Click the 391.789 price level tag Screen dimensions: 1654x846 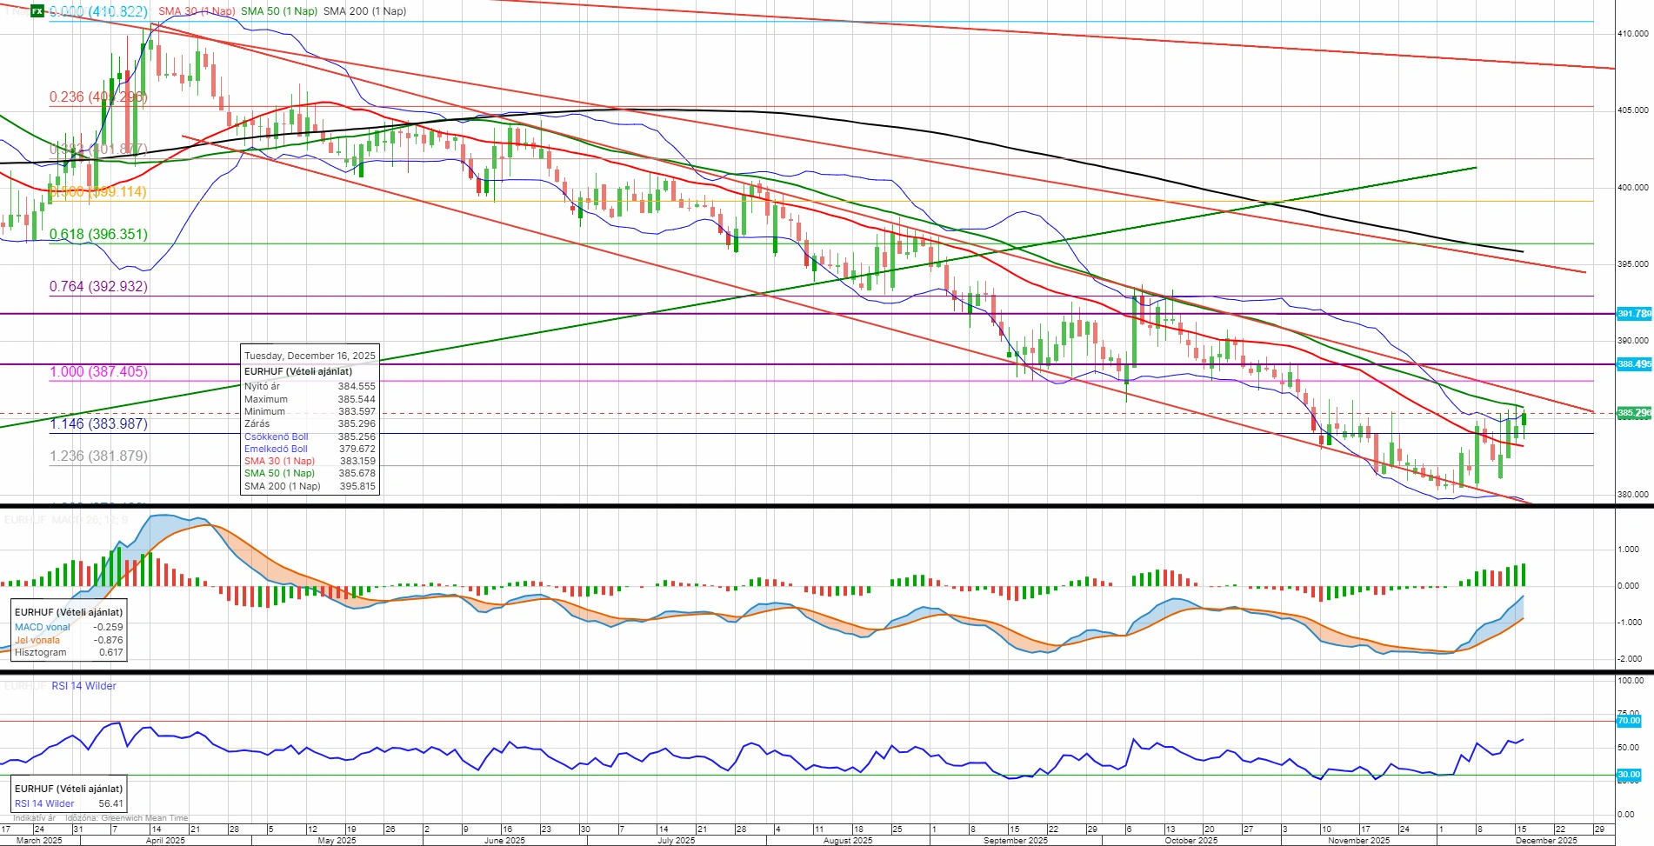coord(1633,314)
